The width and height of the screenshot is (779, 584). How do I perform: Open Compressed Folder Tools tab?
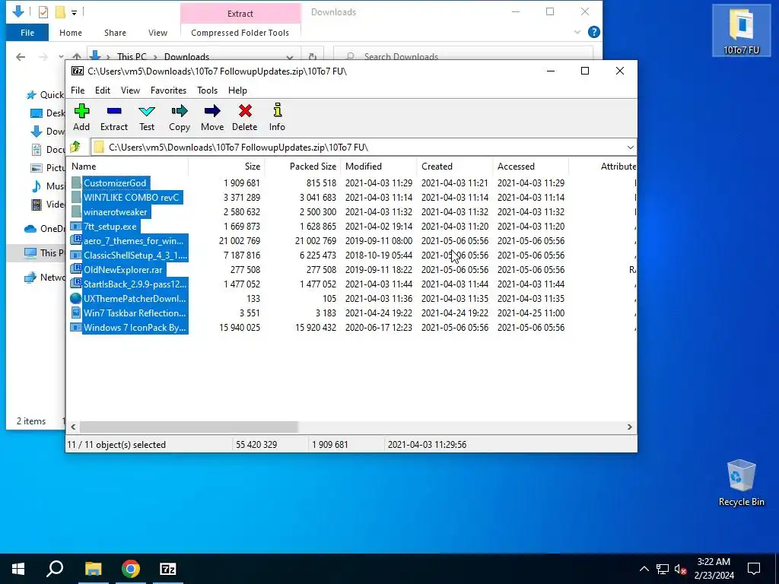point(240,33)
